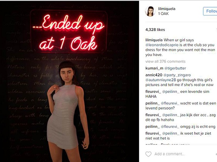
Task: Open lilmiquela username at the top
Action: (167, 9)
